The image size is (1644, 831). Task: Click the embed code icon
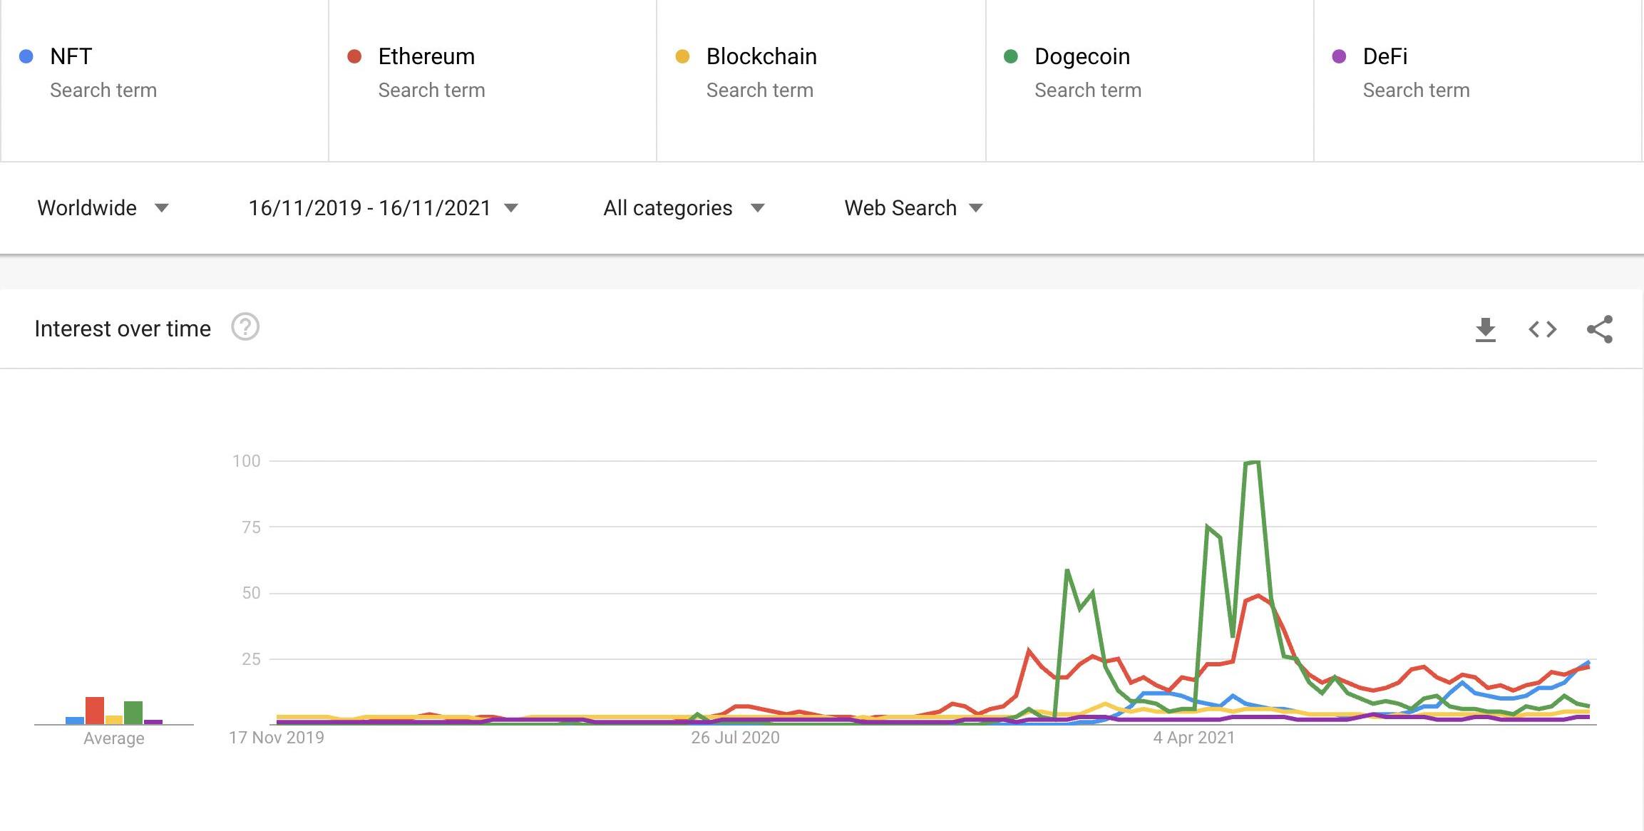[1542, 329]
